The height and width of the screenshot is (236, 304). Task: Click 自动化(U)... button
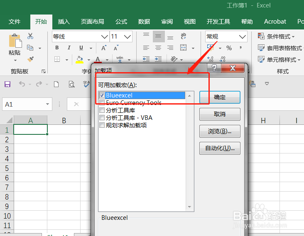click(x=220, y=148)
